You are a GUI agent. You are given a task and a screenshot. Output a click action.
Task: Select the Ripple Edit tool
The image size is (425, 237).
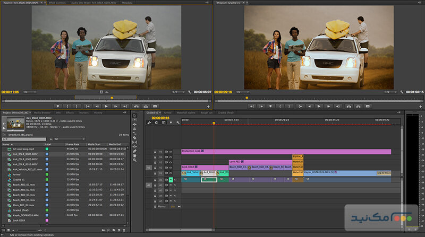tap(134, 125)
